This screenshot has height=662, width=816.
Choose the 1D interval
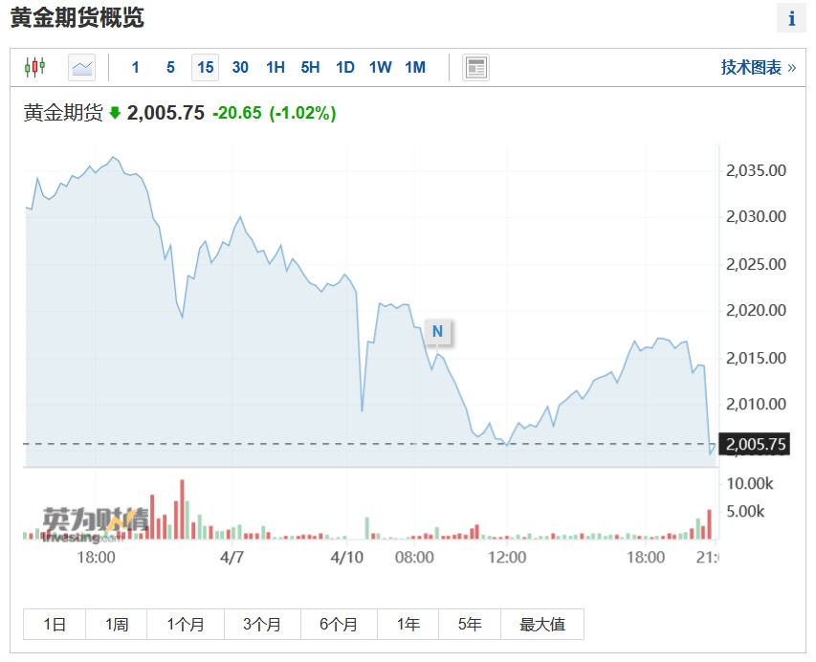tap(345, 67)
